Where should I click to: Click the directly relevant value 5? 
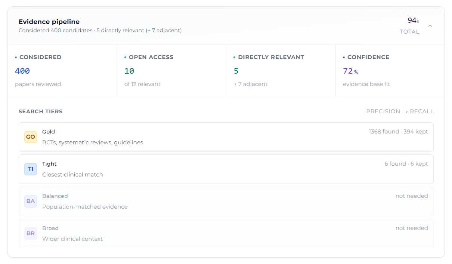(236, 71)
